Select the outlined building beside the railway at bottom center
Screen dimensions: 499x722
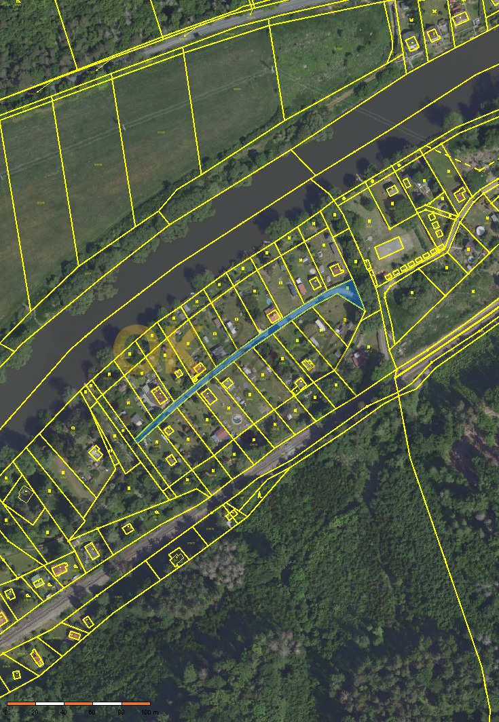click(x=178, y=558)
